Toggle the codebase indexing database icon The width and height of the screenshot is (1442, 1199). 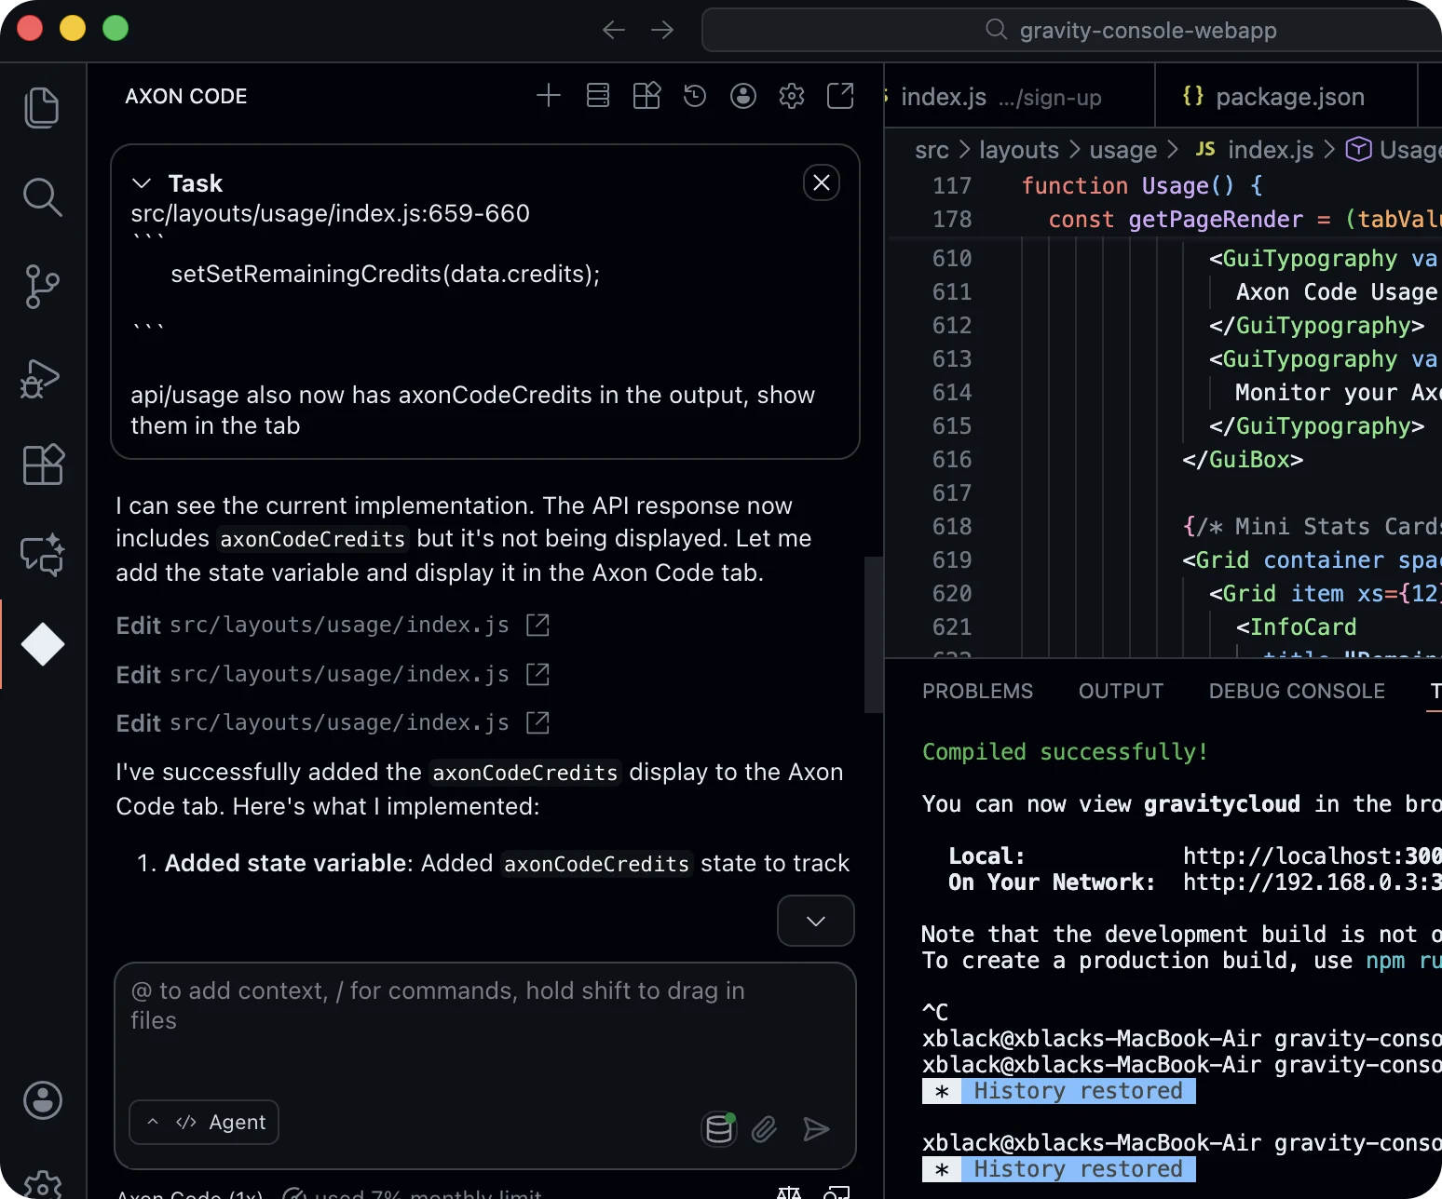coord(718,1129)
